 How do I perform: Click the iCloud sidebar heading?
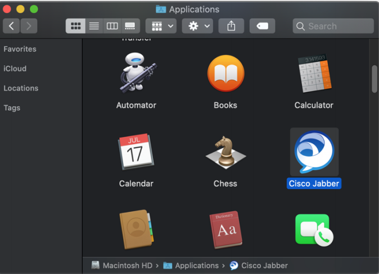pyautogui.click(x=15, y=68)
